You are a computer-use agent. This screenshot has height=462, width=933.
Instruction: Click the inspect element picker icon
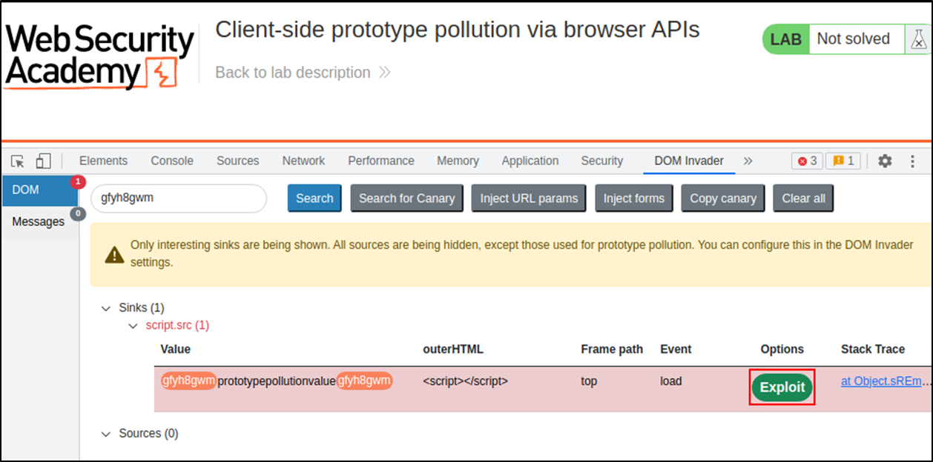click(19, 161)
